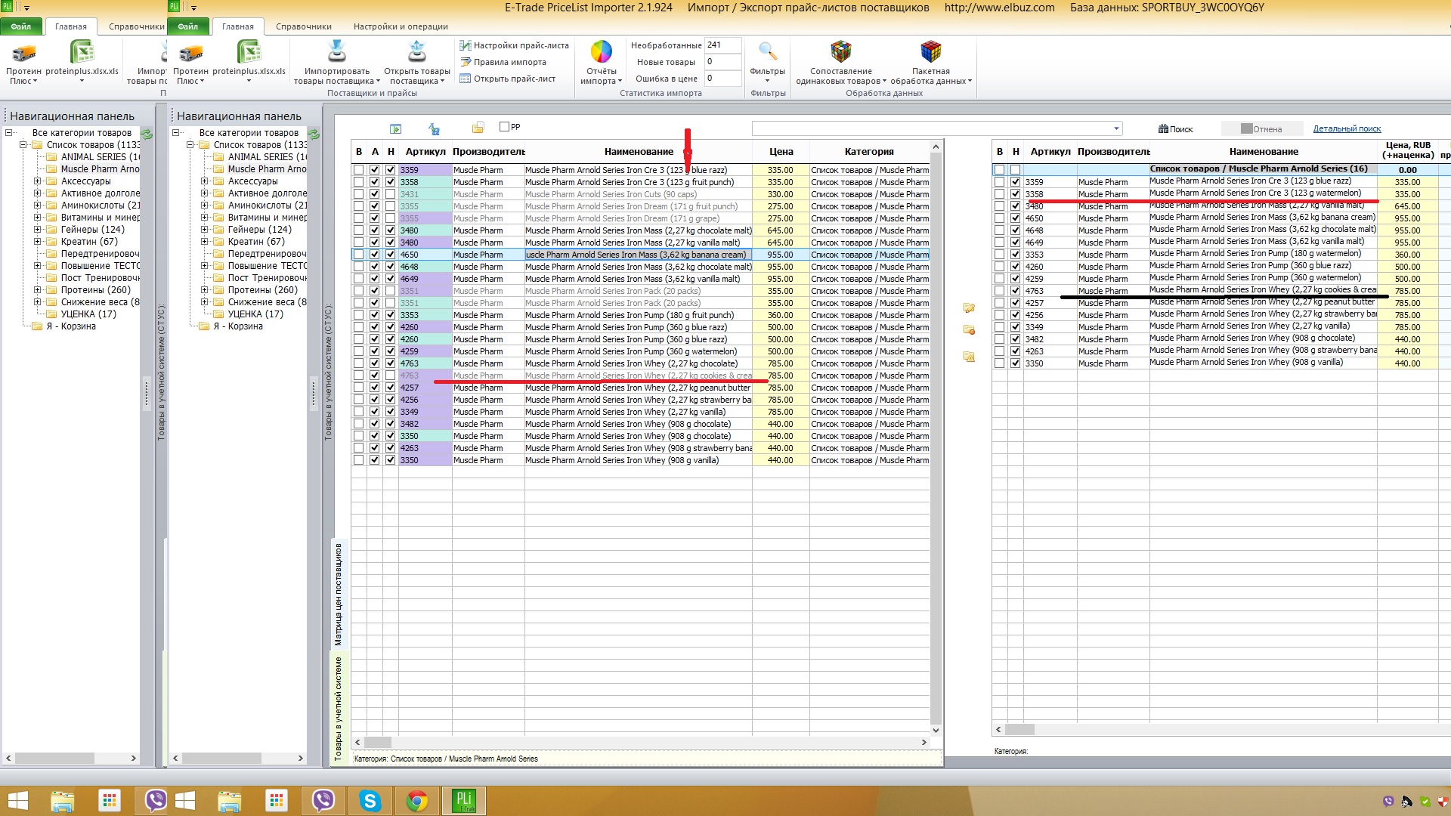Expand Аминокислоты in the leftmost navigation tree
1451x816 pixels.
(37, 206)
